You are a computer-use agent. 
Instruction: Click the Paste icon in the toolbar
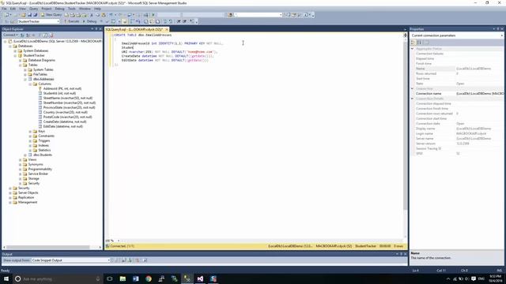pos(104,15)
